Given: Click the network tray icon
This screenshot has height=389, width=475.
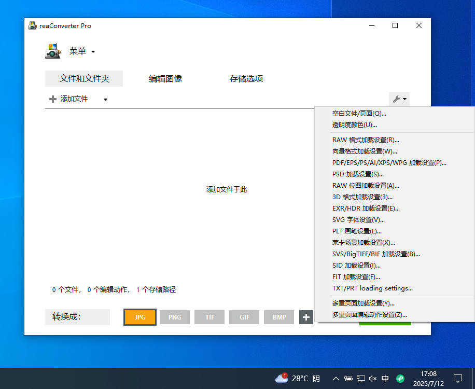Looking at the screenshot, I should point(360,379).
